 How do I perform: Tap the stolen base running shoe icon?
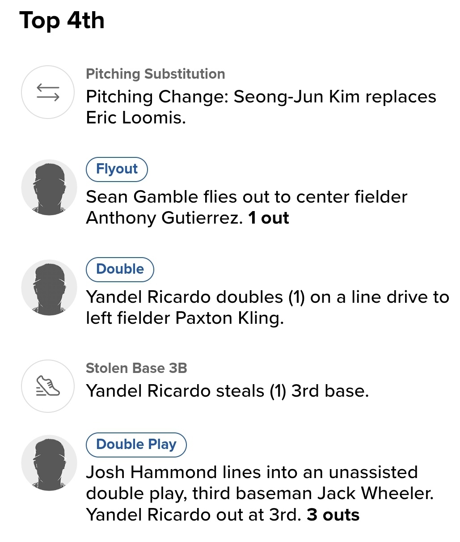tap(48, 386)
